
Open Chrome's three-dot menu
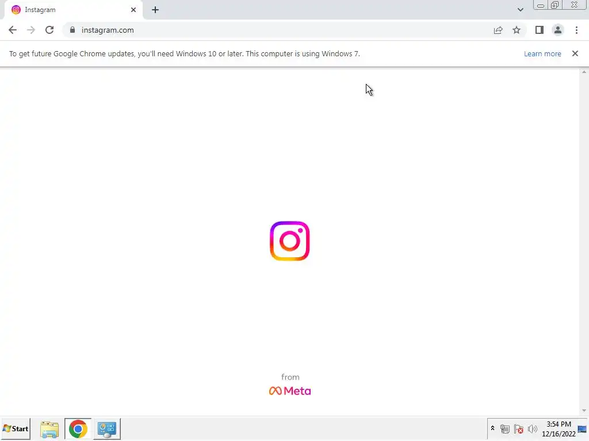[576, 30]
